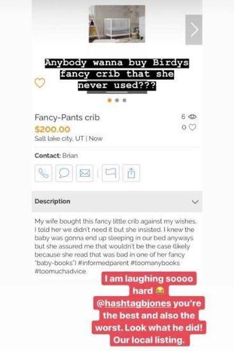
Task: Tap the Description header bar
Action: pyautogui.click(x=117, y=202)
